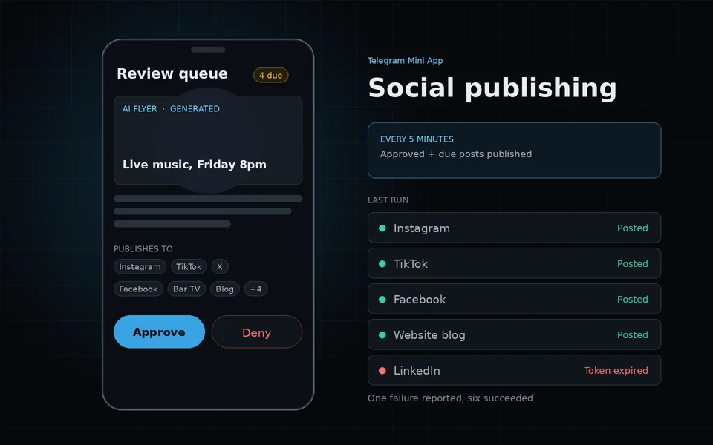
Task: Click the 'Live music, Friday 8pm' headline
Action: point(194,165)
